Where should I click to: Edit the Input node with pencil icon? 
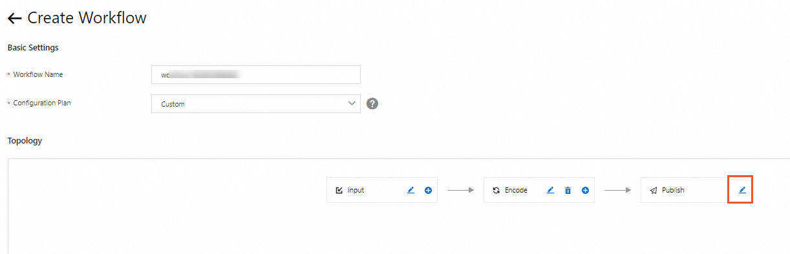point(411,191)
